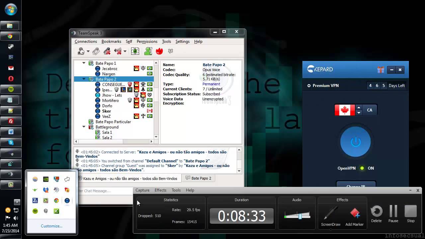Click the Canada flag in Kepard

(x=345, y=110)
